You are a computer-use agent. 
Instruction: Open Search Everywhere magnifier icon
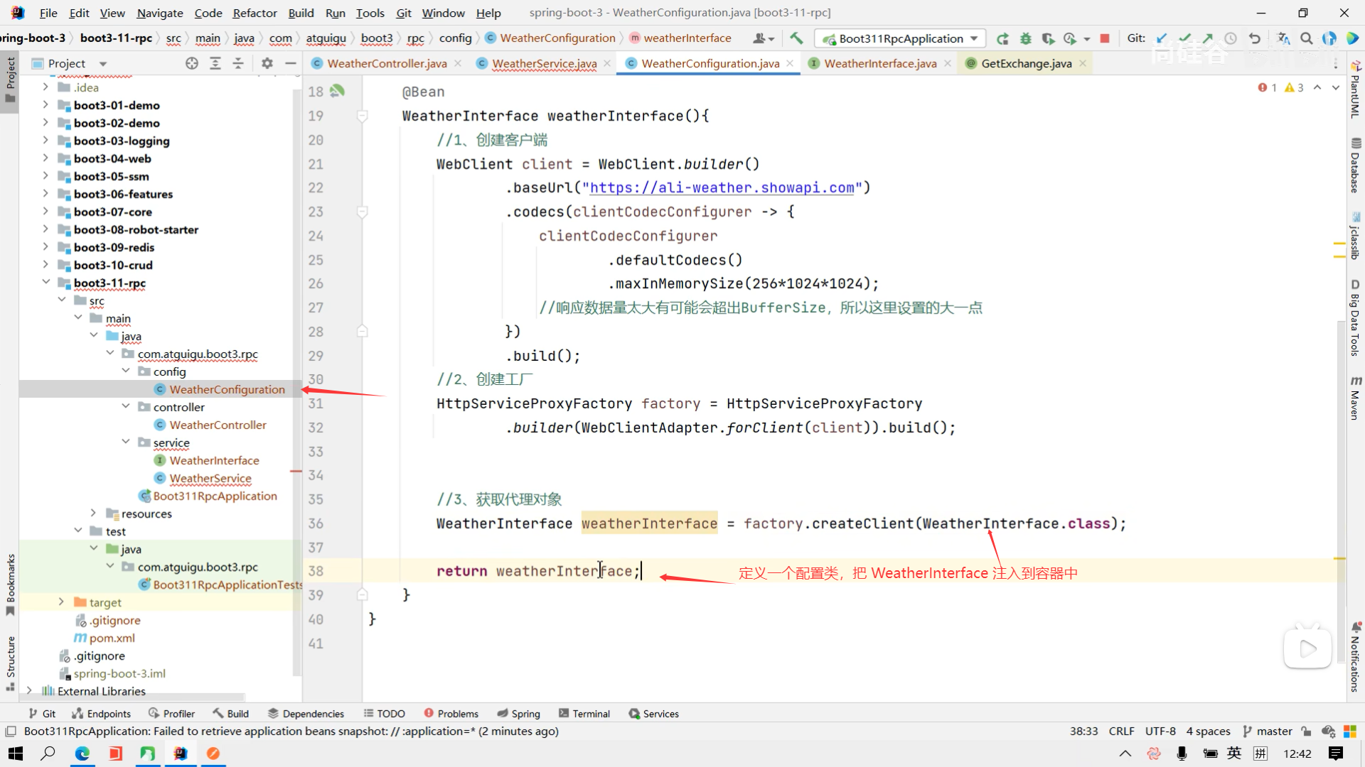pyautogui.click(x=1307, y=38)
